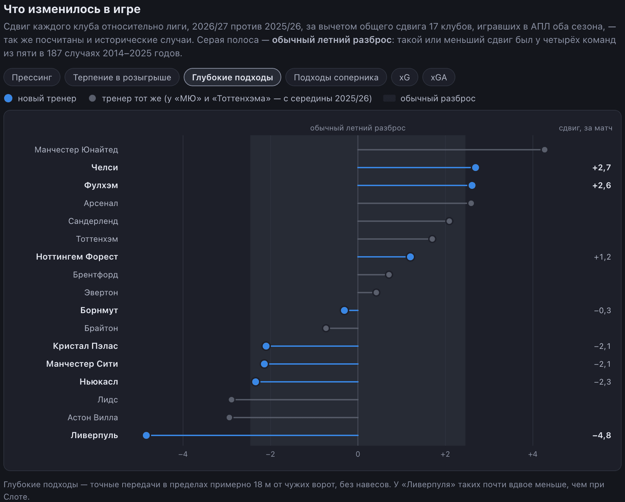Click the 'Что изменилось в игре' heading
Viewport: 625px width, 502px height.
(72, 9)
